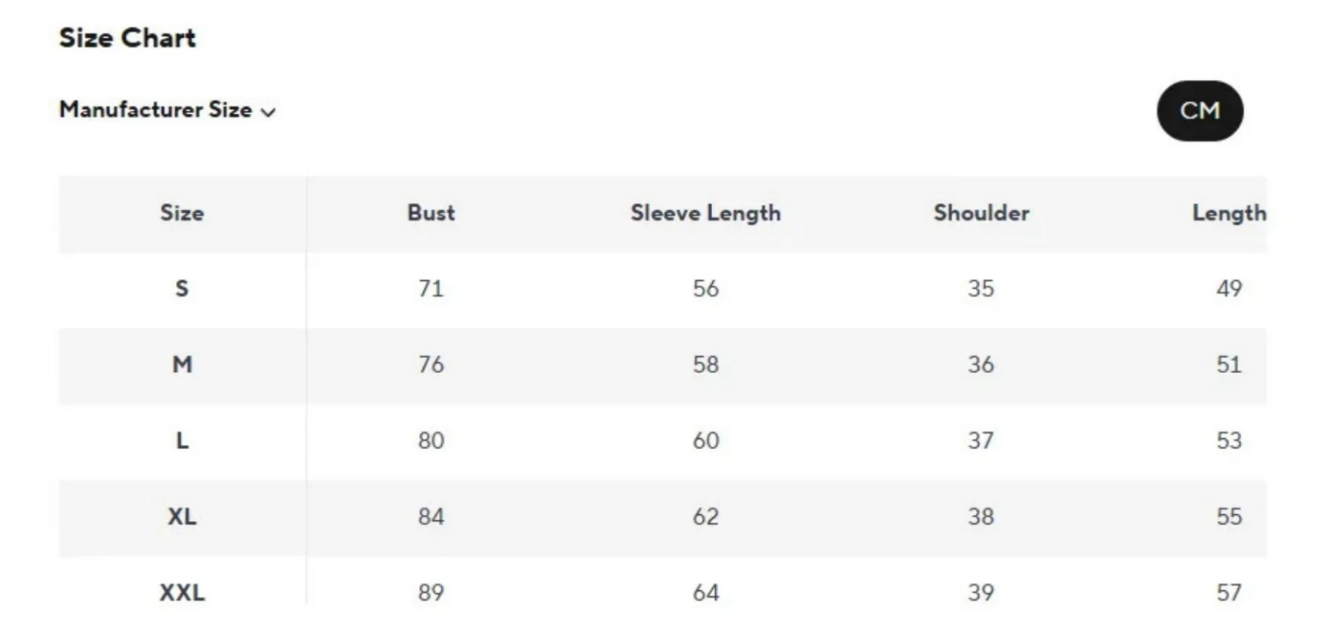Click shoulder value 37 for size L

[981, 440]
